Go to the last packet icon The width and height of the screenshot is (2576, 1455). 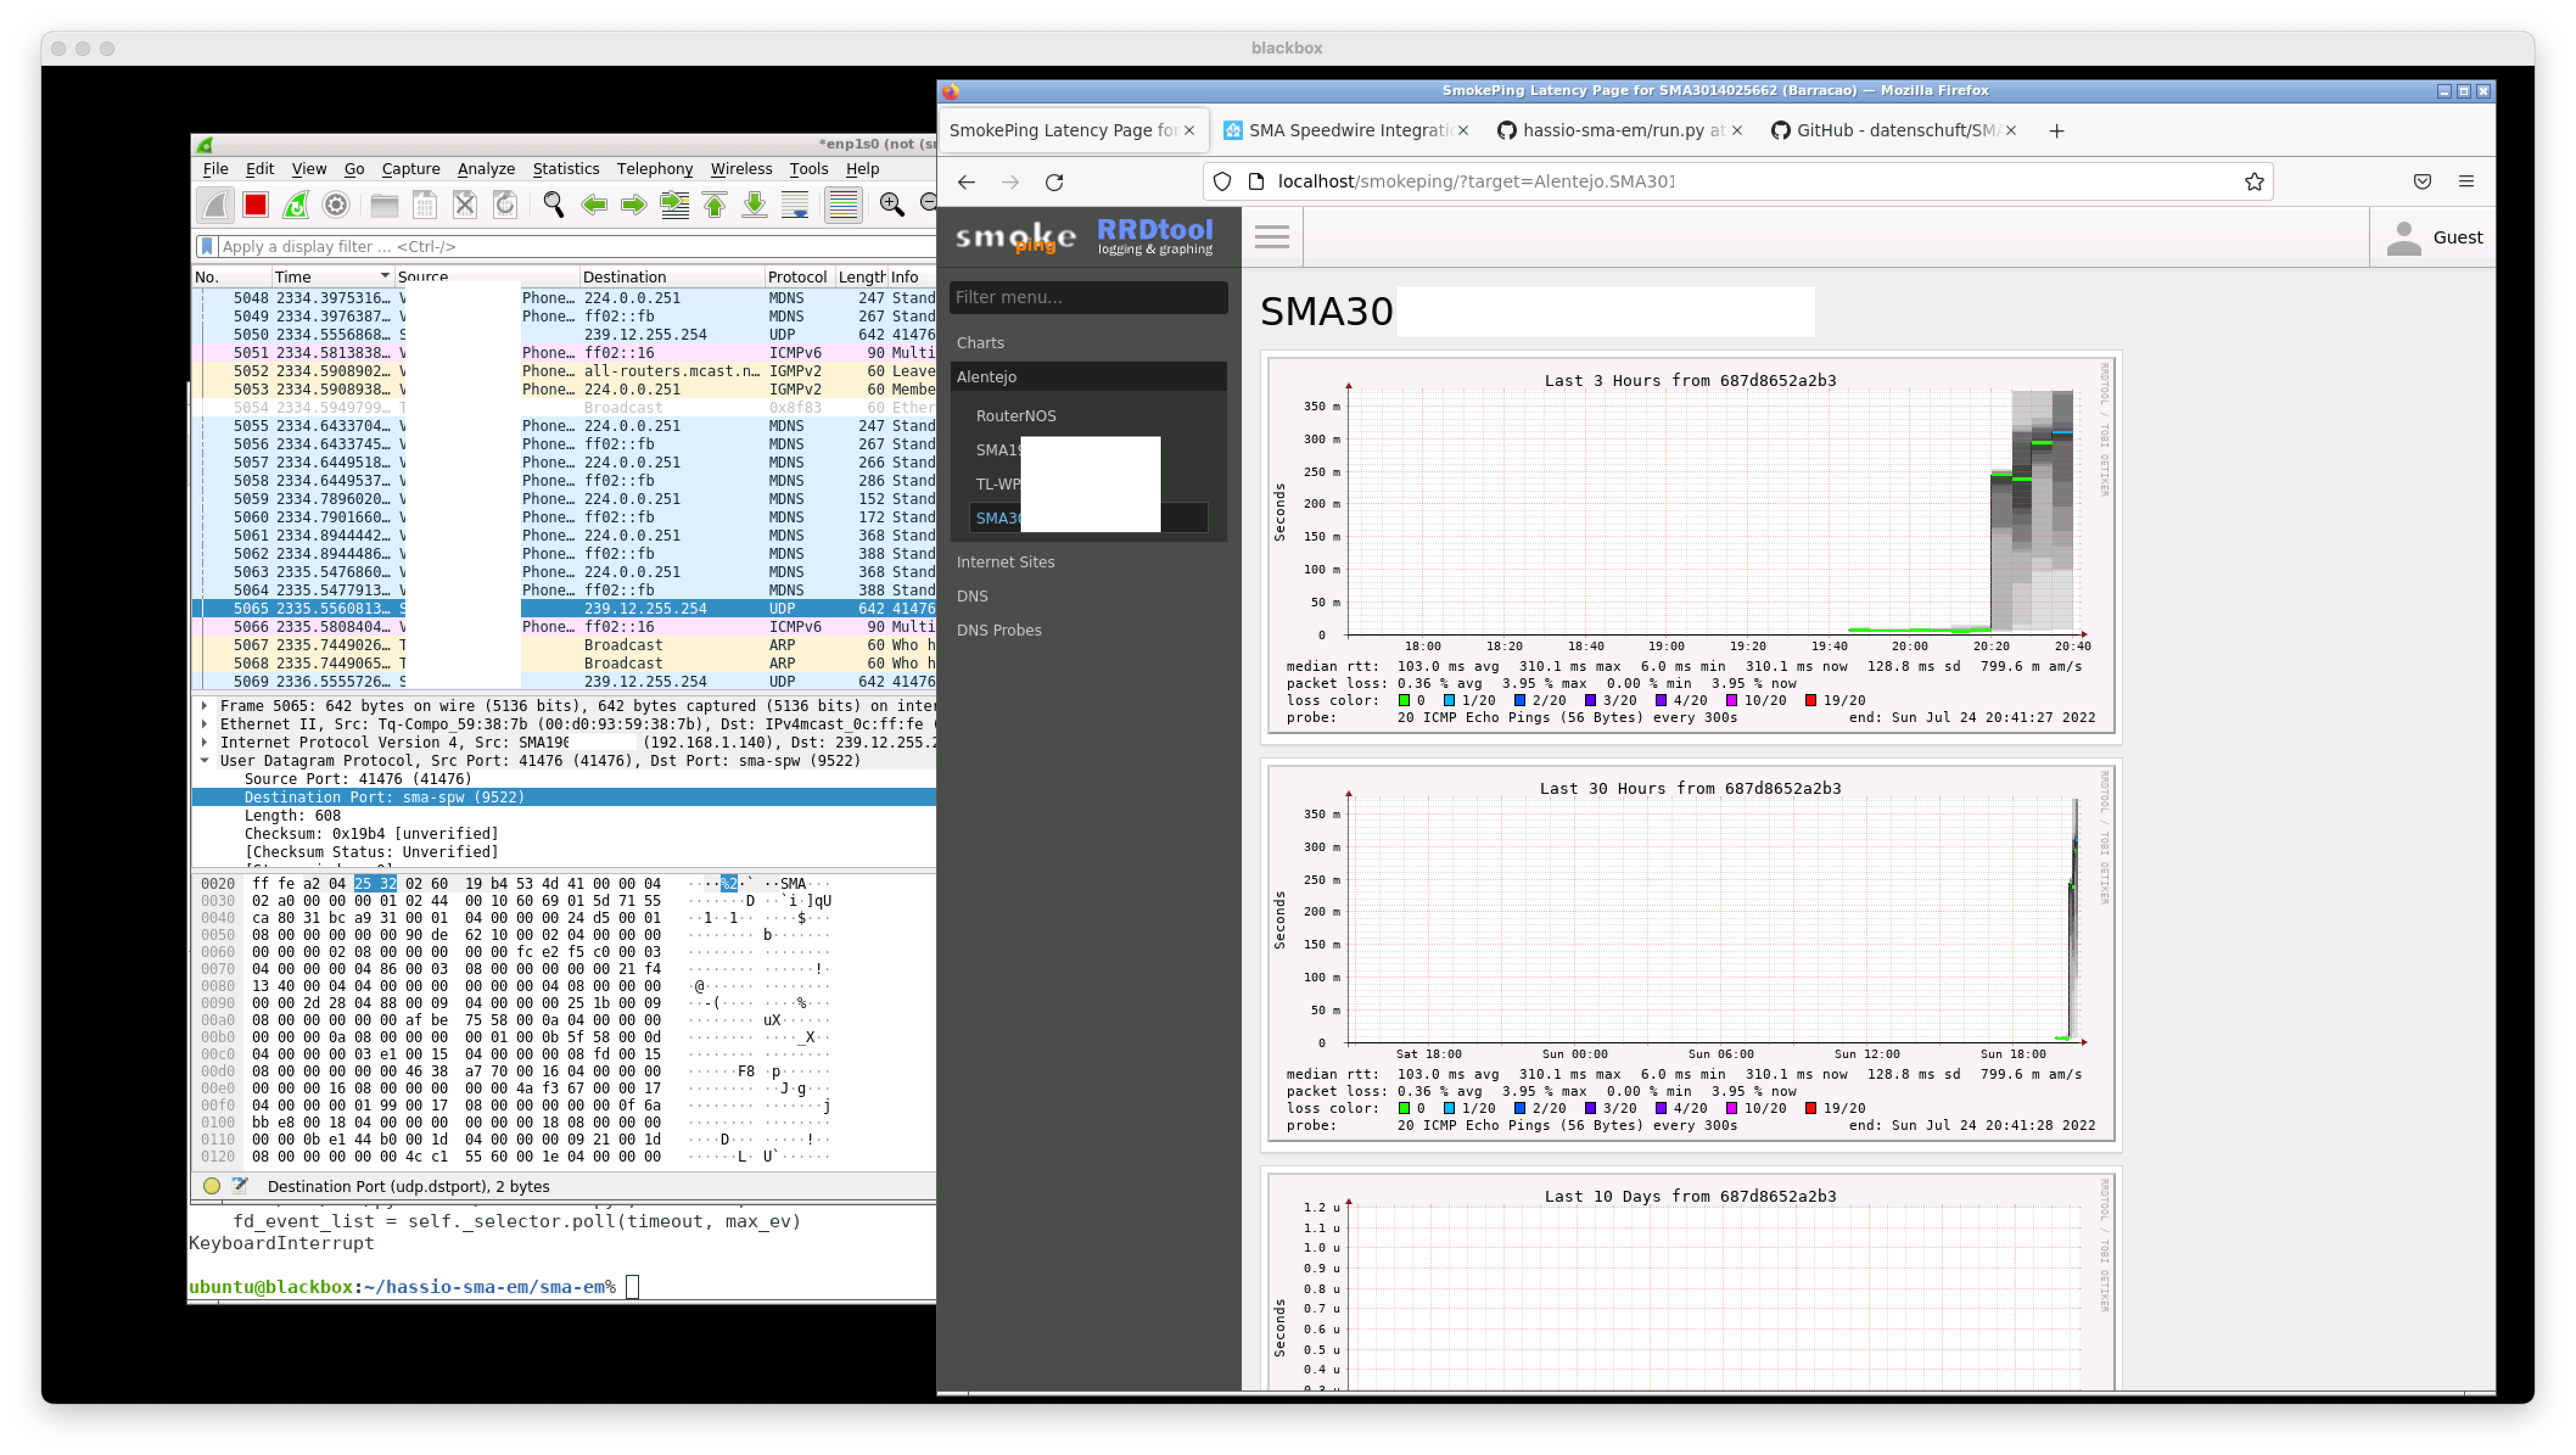tap(755, 205)
